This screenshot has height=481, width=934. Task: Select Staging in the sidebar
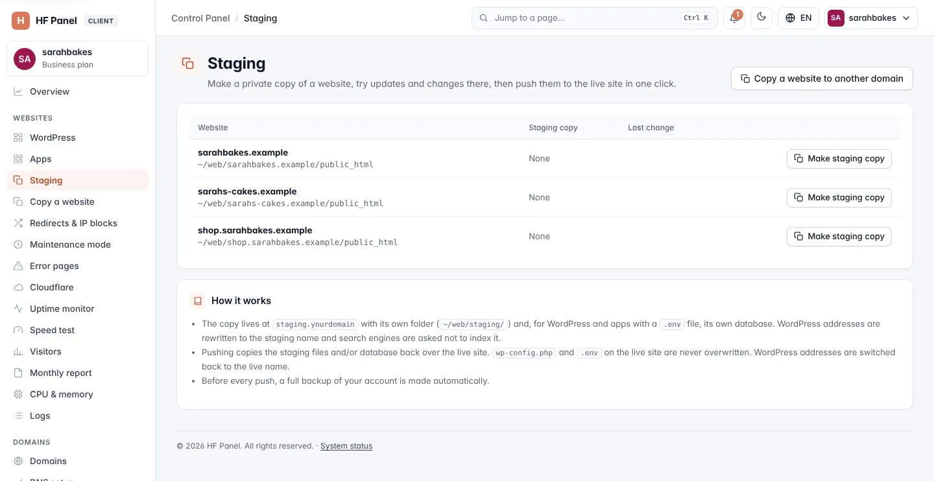pos(77,180)
